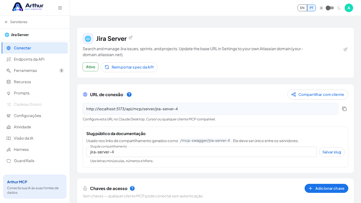Click the Arthur MCP promo card
The height and width of the screenshot is (203, 361).
(35, 187)
